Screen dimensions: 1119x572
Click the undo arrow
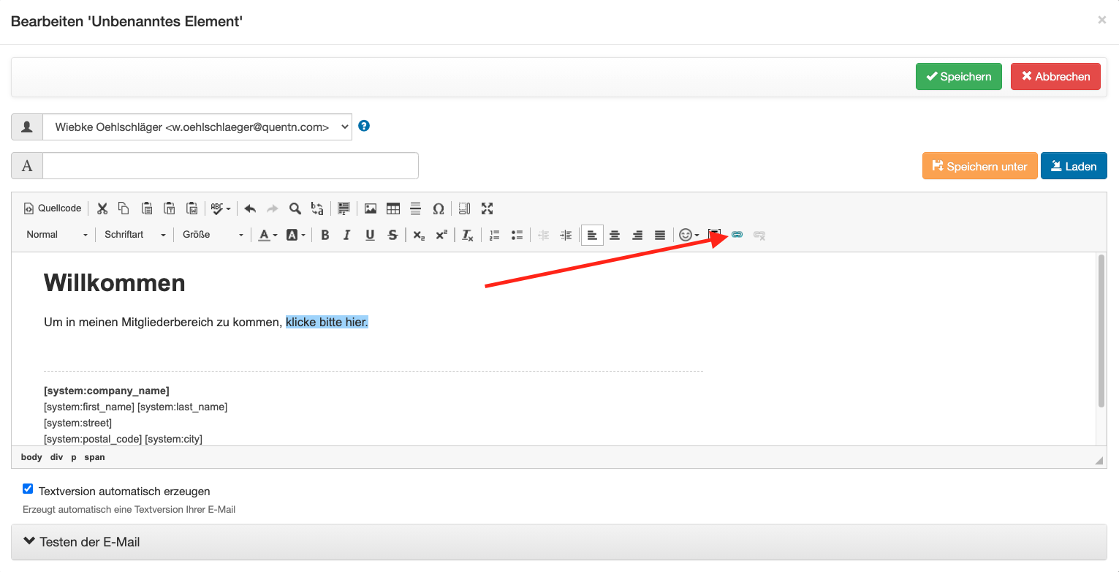(250, 208)
